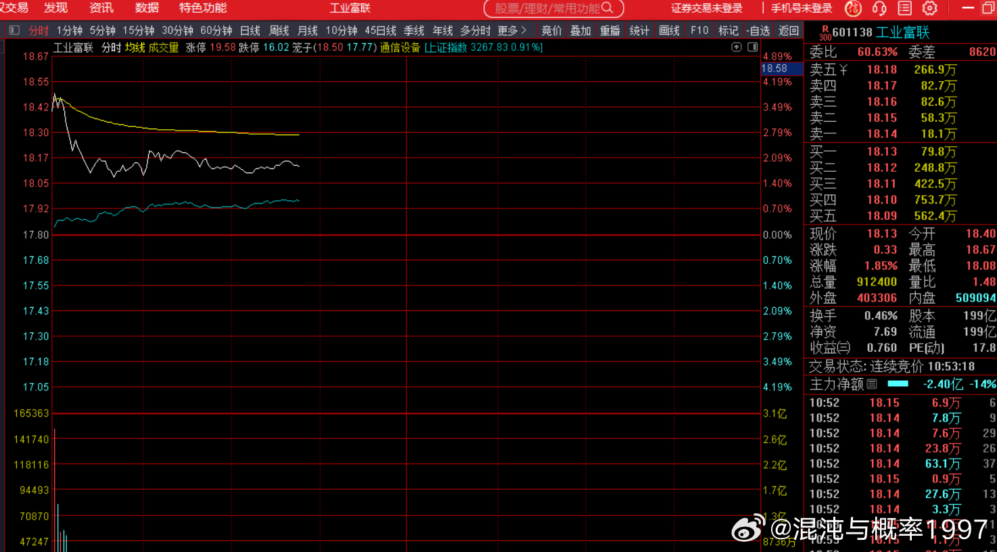This screenshot has width=997, height=552.
Task: Click the 返回 back button
Action: [x=789, y=30]
